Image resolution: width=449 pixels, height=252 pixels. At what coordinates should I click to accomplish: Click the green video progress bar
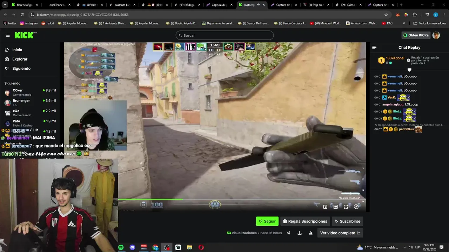click(150, 199)
